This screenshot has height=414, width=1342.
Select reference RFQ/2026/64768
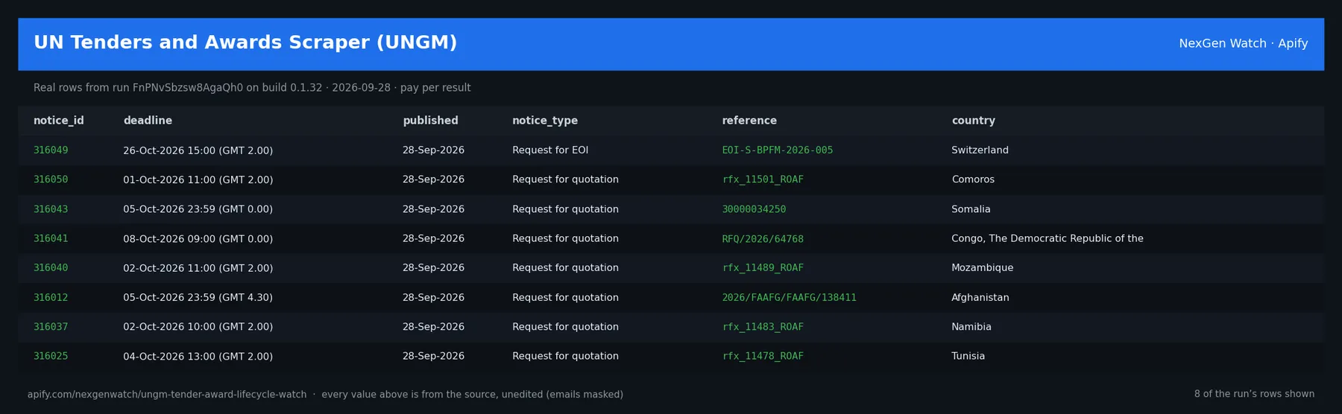tap(763, 238)
